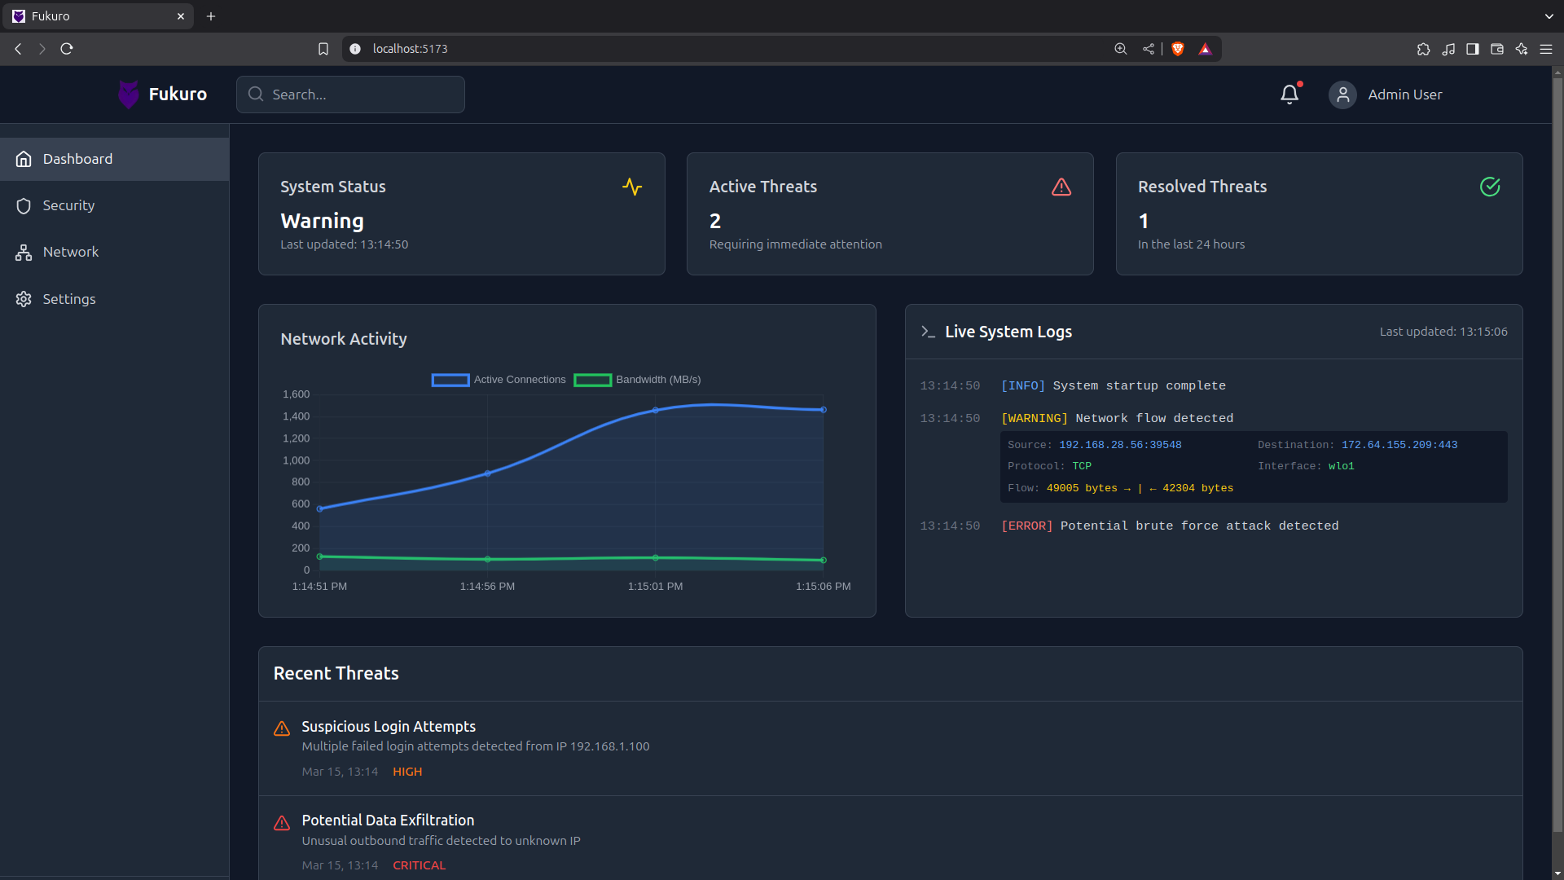Navigate to Network in the sidebar

(70, 252)
